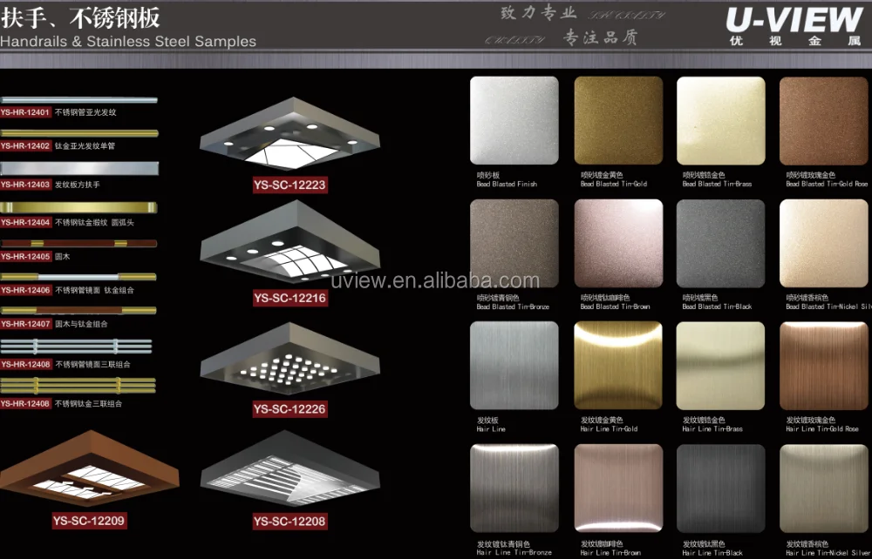Select the Bead Blasted Tin-Black swatch
Screen dimensions: 872x559
pos(720,243)
